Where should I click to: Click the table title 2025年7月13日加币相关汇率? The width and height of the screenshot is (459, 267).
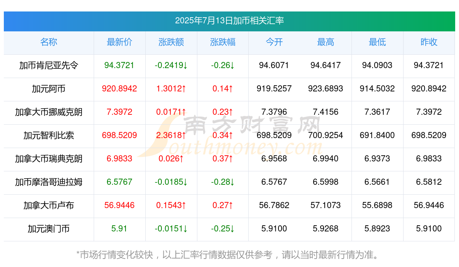click(x=229, y=21)
